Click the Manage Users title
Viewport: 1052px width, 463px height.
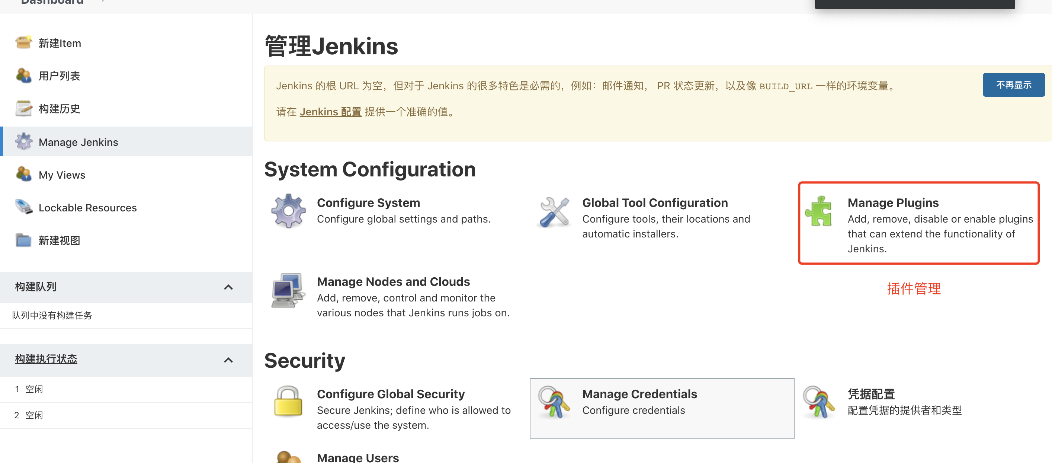[x=358, y=457]
